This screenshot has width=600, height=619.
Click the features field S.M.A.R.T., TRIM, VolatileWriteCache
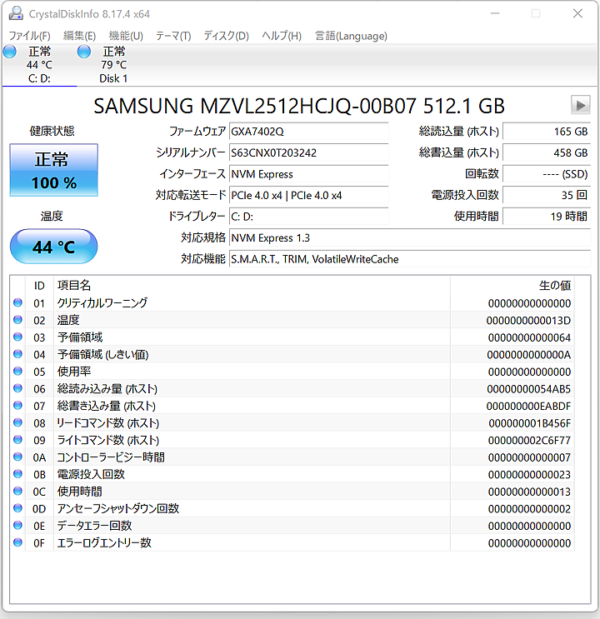[x=410, y=259]
